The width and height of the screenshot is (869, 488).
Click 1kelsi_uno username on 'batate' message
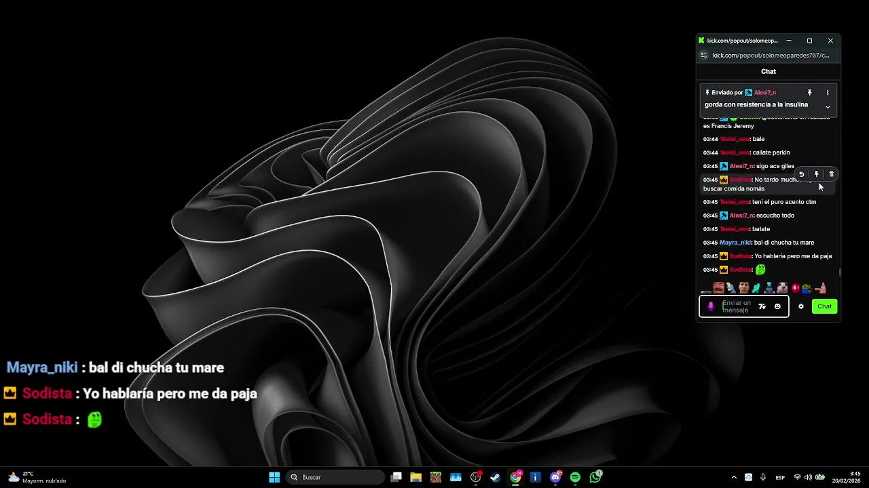(x=735, y=229)
